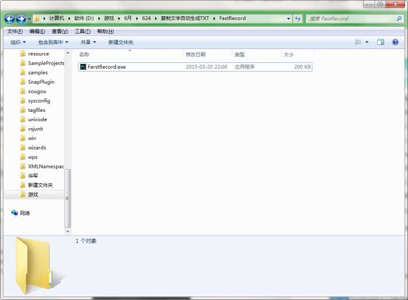Open the 组织 dropdown
The image size is (408, 300).
pos(18,42)
